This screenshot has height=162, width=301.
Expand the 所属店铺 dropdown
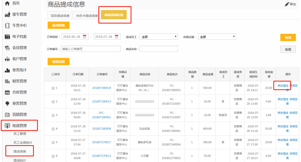(x=217, y=37)
